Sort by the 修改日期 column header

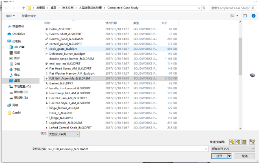pos(111,23)
